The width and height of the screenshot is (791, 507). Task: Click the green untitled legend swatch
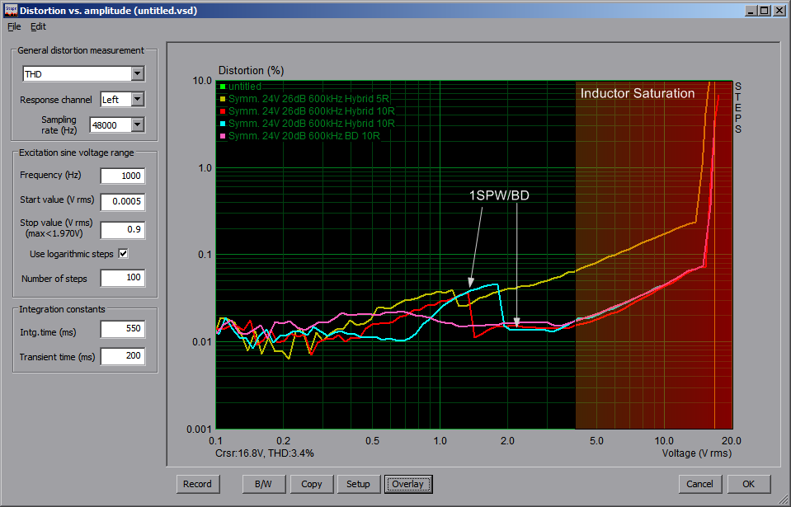coord(223,87)
